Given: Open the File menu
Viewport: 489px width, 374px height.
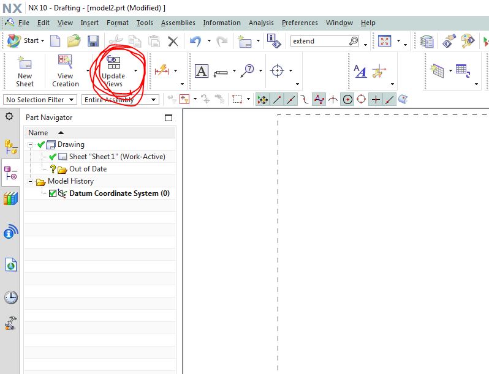Looking at the screenshot, I should [23, 23].
